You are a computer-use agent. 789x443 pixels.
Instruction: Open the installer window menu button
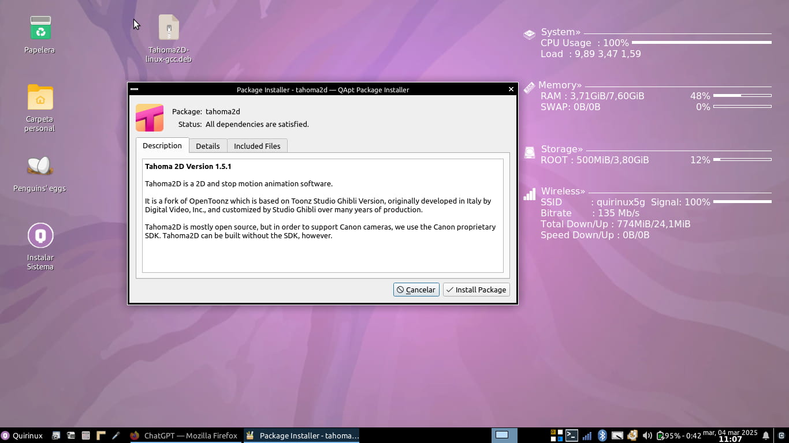point(134,89)
